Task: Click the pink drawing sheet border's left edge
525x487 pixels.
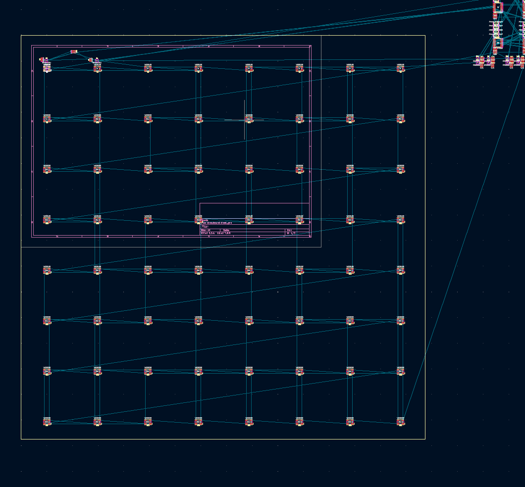Action: pyautogui.click(x=32, y=141)
